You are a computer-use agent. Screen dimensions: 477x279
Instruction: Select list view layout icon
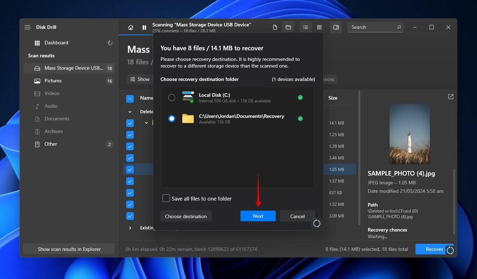pos(306,27)
